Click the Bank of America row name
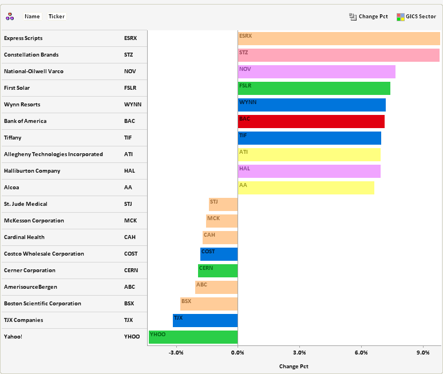The height and width of the screenshot is (374, 443). point(25,121)
